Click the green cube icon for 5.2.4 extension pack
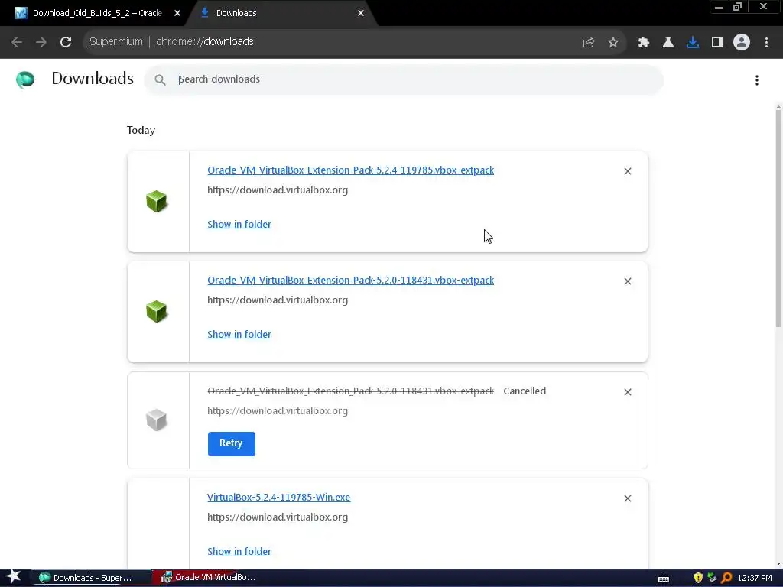 point(156,202)
